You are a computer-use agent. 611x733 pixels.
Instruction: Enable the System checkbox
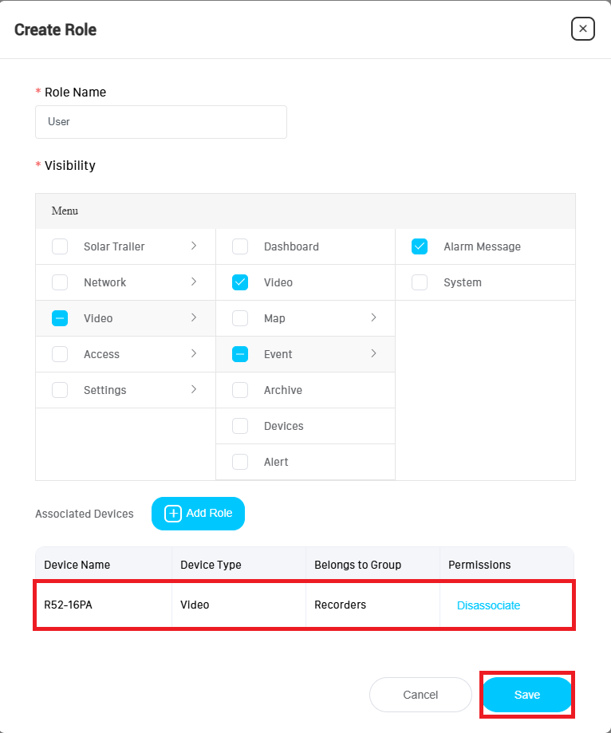point(420,282)
